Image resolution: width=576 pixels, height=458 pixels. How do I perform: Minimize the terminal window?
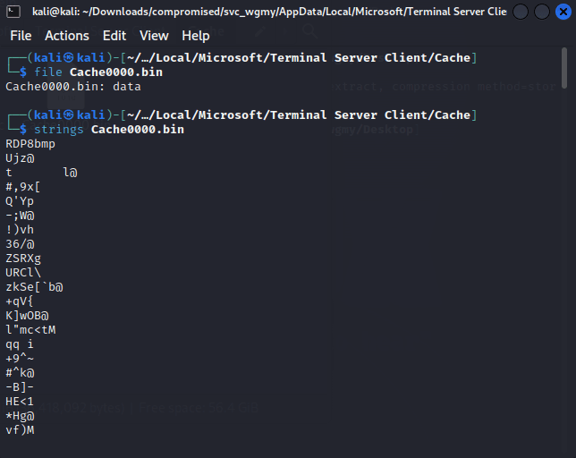point(521,12)
